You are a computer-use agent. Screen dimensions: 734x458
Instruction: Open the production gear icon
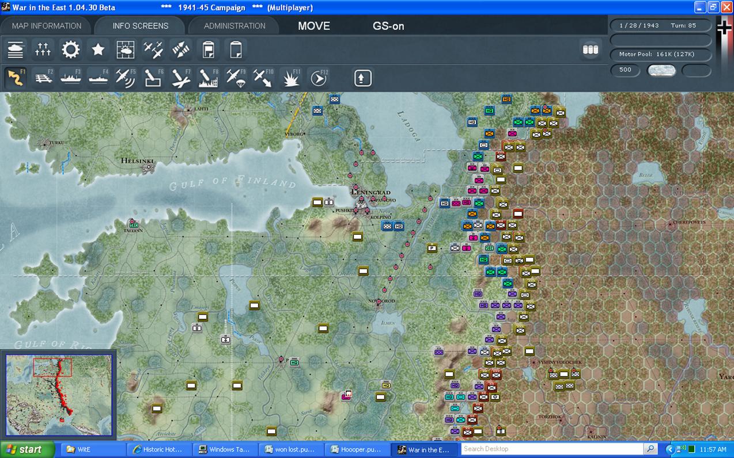71,50
